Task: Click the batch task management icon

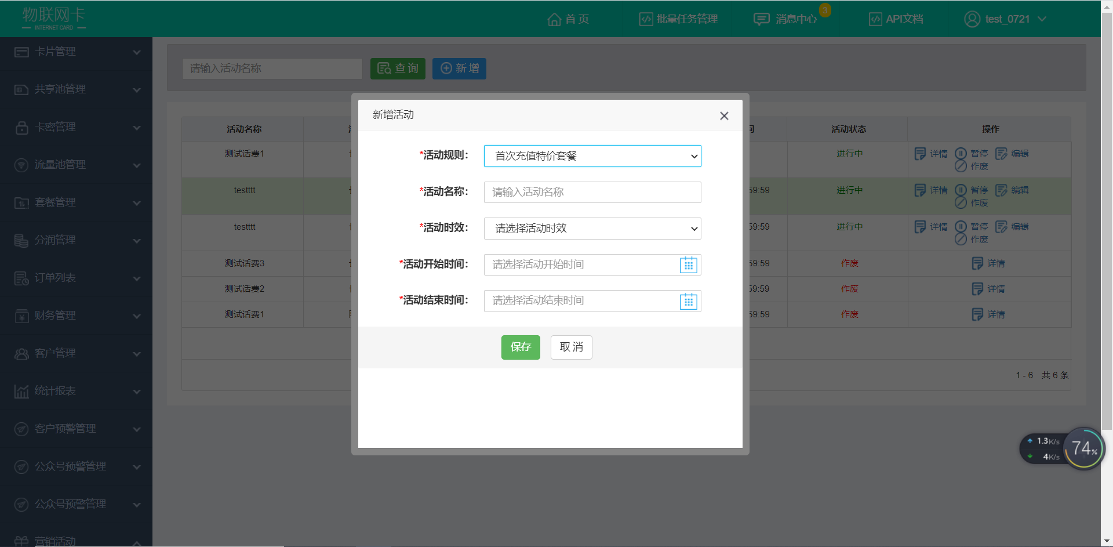Action: 646,19
